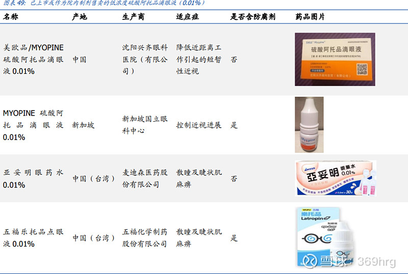
Task: Select manufacturer 沈阳兴齐眼科医院 cell
Action: click(x=145, y=59)
